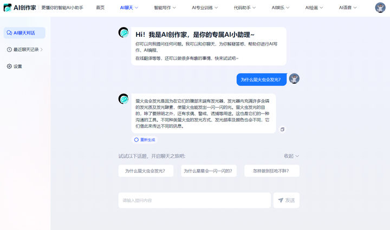Screen dimensions: 390x230
Task: Click the 重新生成 regenerate button
Action: coord(145,140)
